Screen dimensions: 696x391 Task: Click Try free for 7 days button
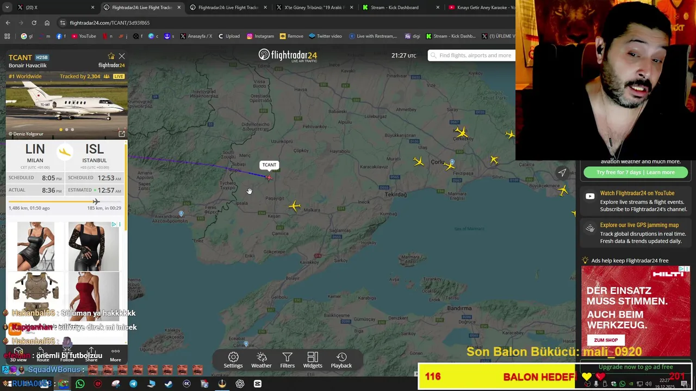coord(636,172)
